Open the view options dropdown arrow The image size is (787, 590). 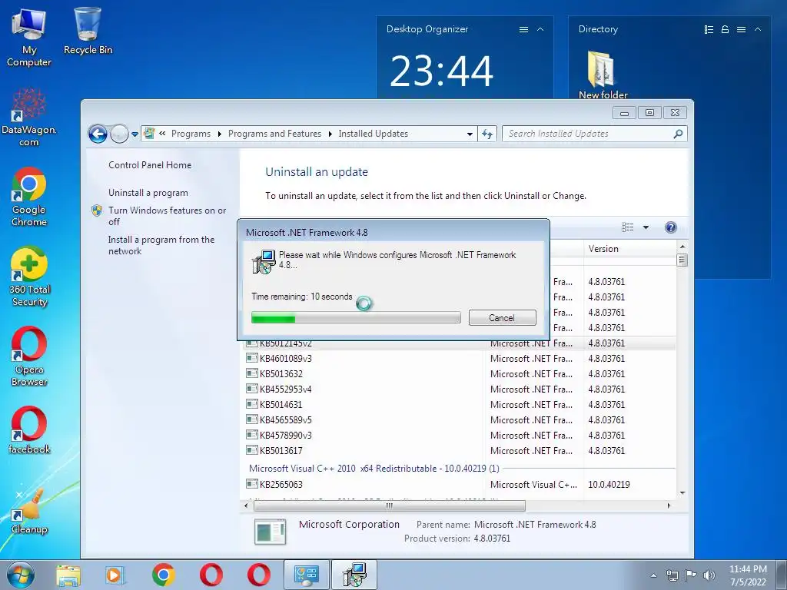point(646,227)
